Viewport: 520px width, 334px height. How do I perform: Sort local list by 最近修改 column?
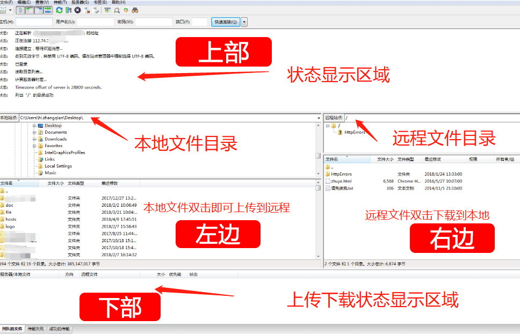[x=120, y=183]
